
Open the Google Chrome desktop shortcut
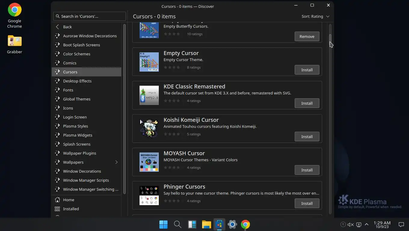point(14,16)
